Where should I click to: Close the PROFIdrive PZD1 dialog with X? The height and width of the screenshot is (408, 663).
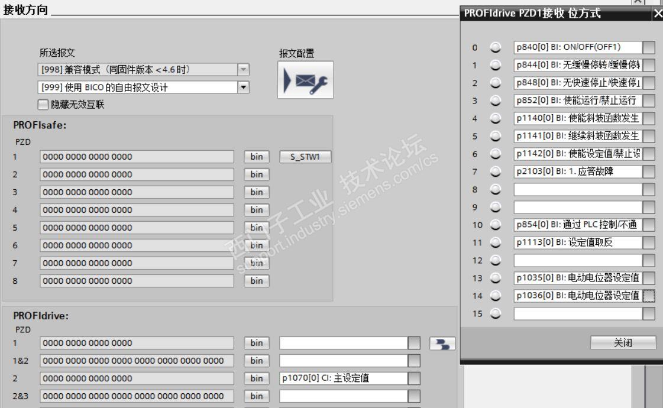(x=658, y=13)
